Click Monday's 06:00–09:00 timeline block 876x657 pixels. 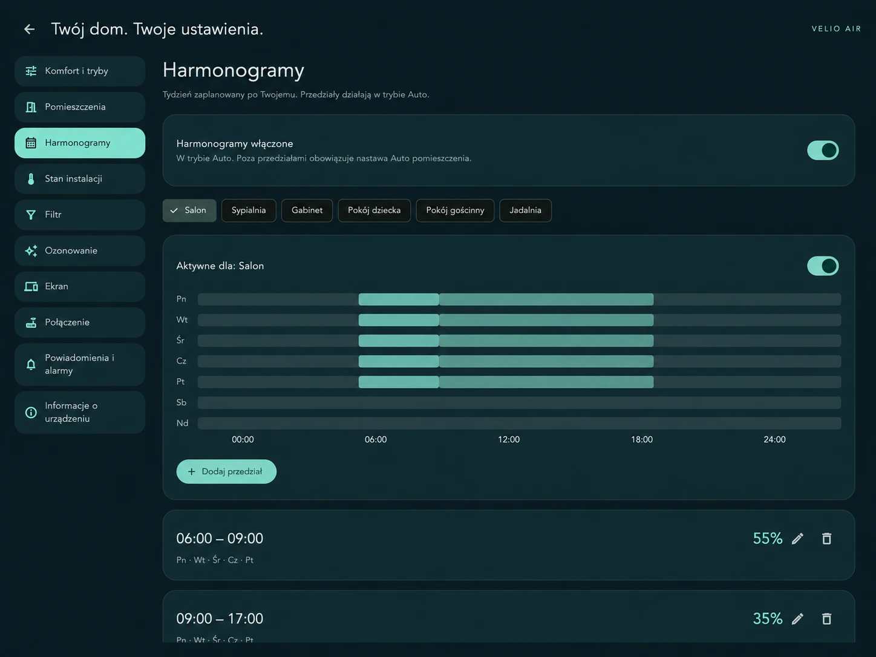point(399,299)
